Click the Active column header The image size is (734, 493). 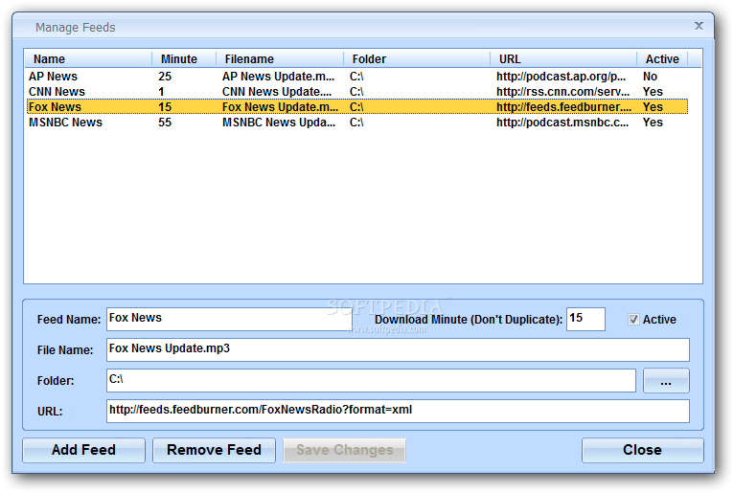tap(662, 59)
